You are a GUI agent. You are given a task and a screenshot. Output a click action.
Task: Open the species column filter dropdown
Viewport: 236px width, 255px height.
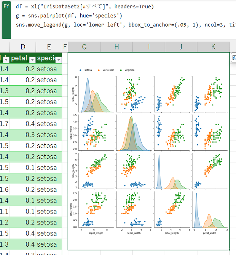click(x=59, y=60)
